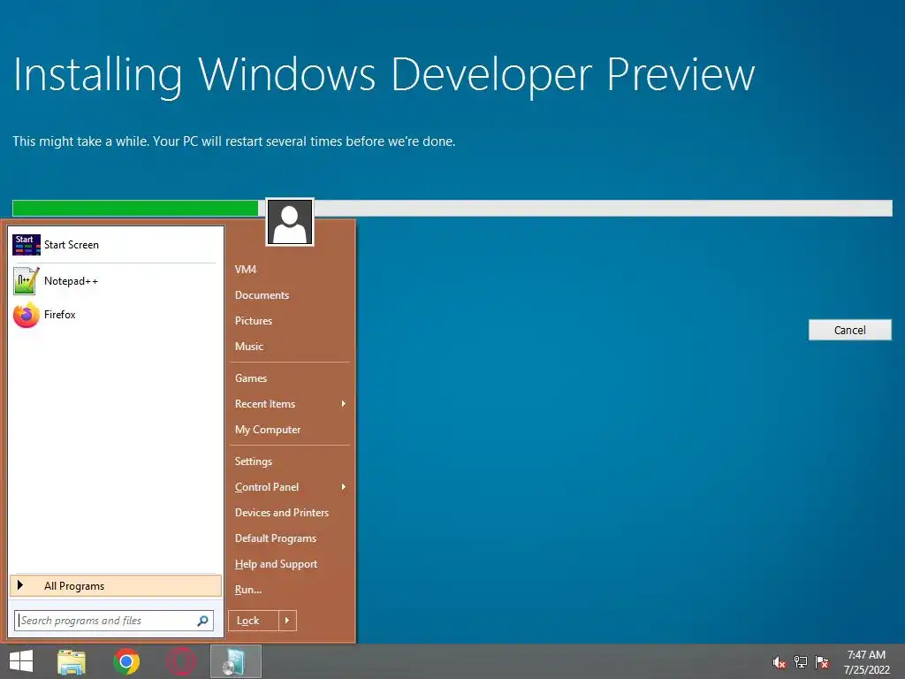Open the Lock options arrow
Viewport: 905px width, 679px height.
[287, 621]
